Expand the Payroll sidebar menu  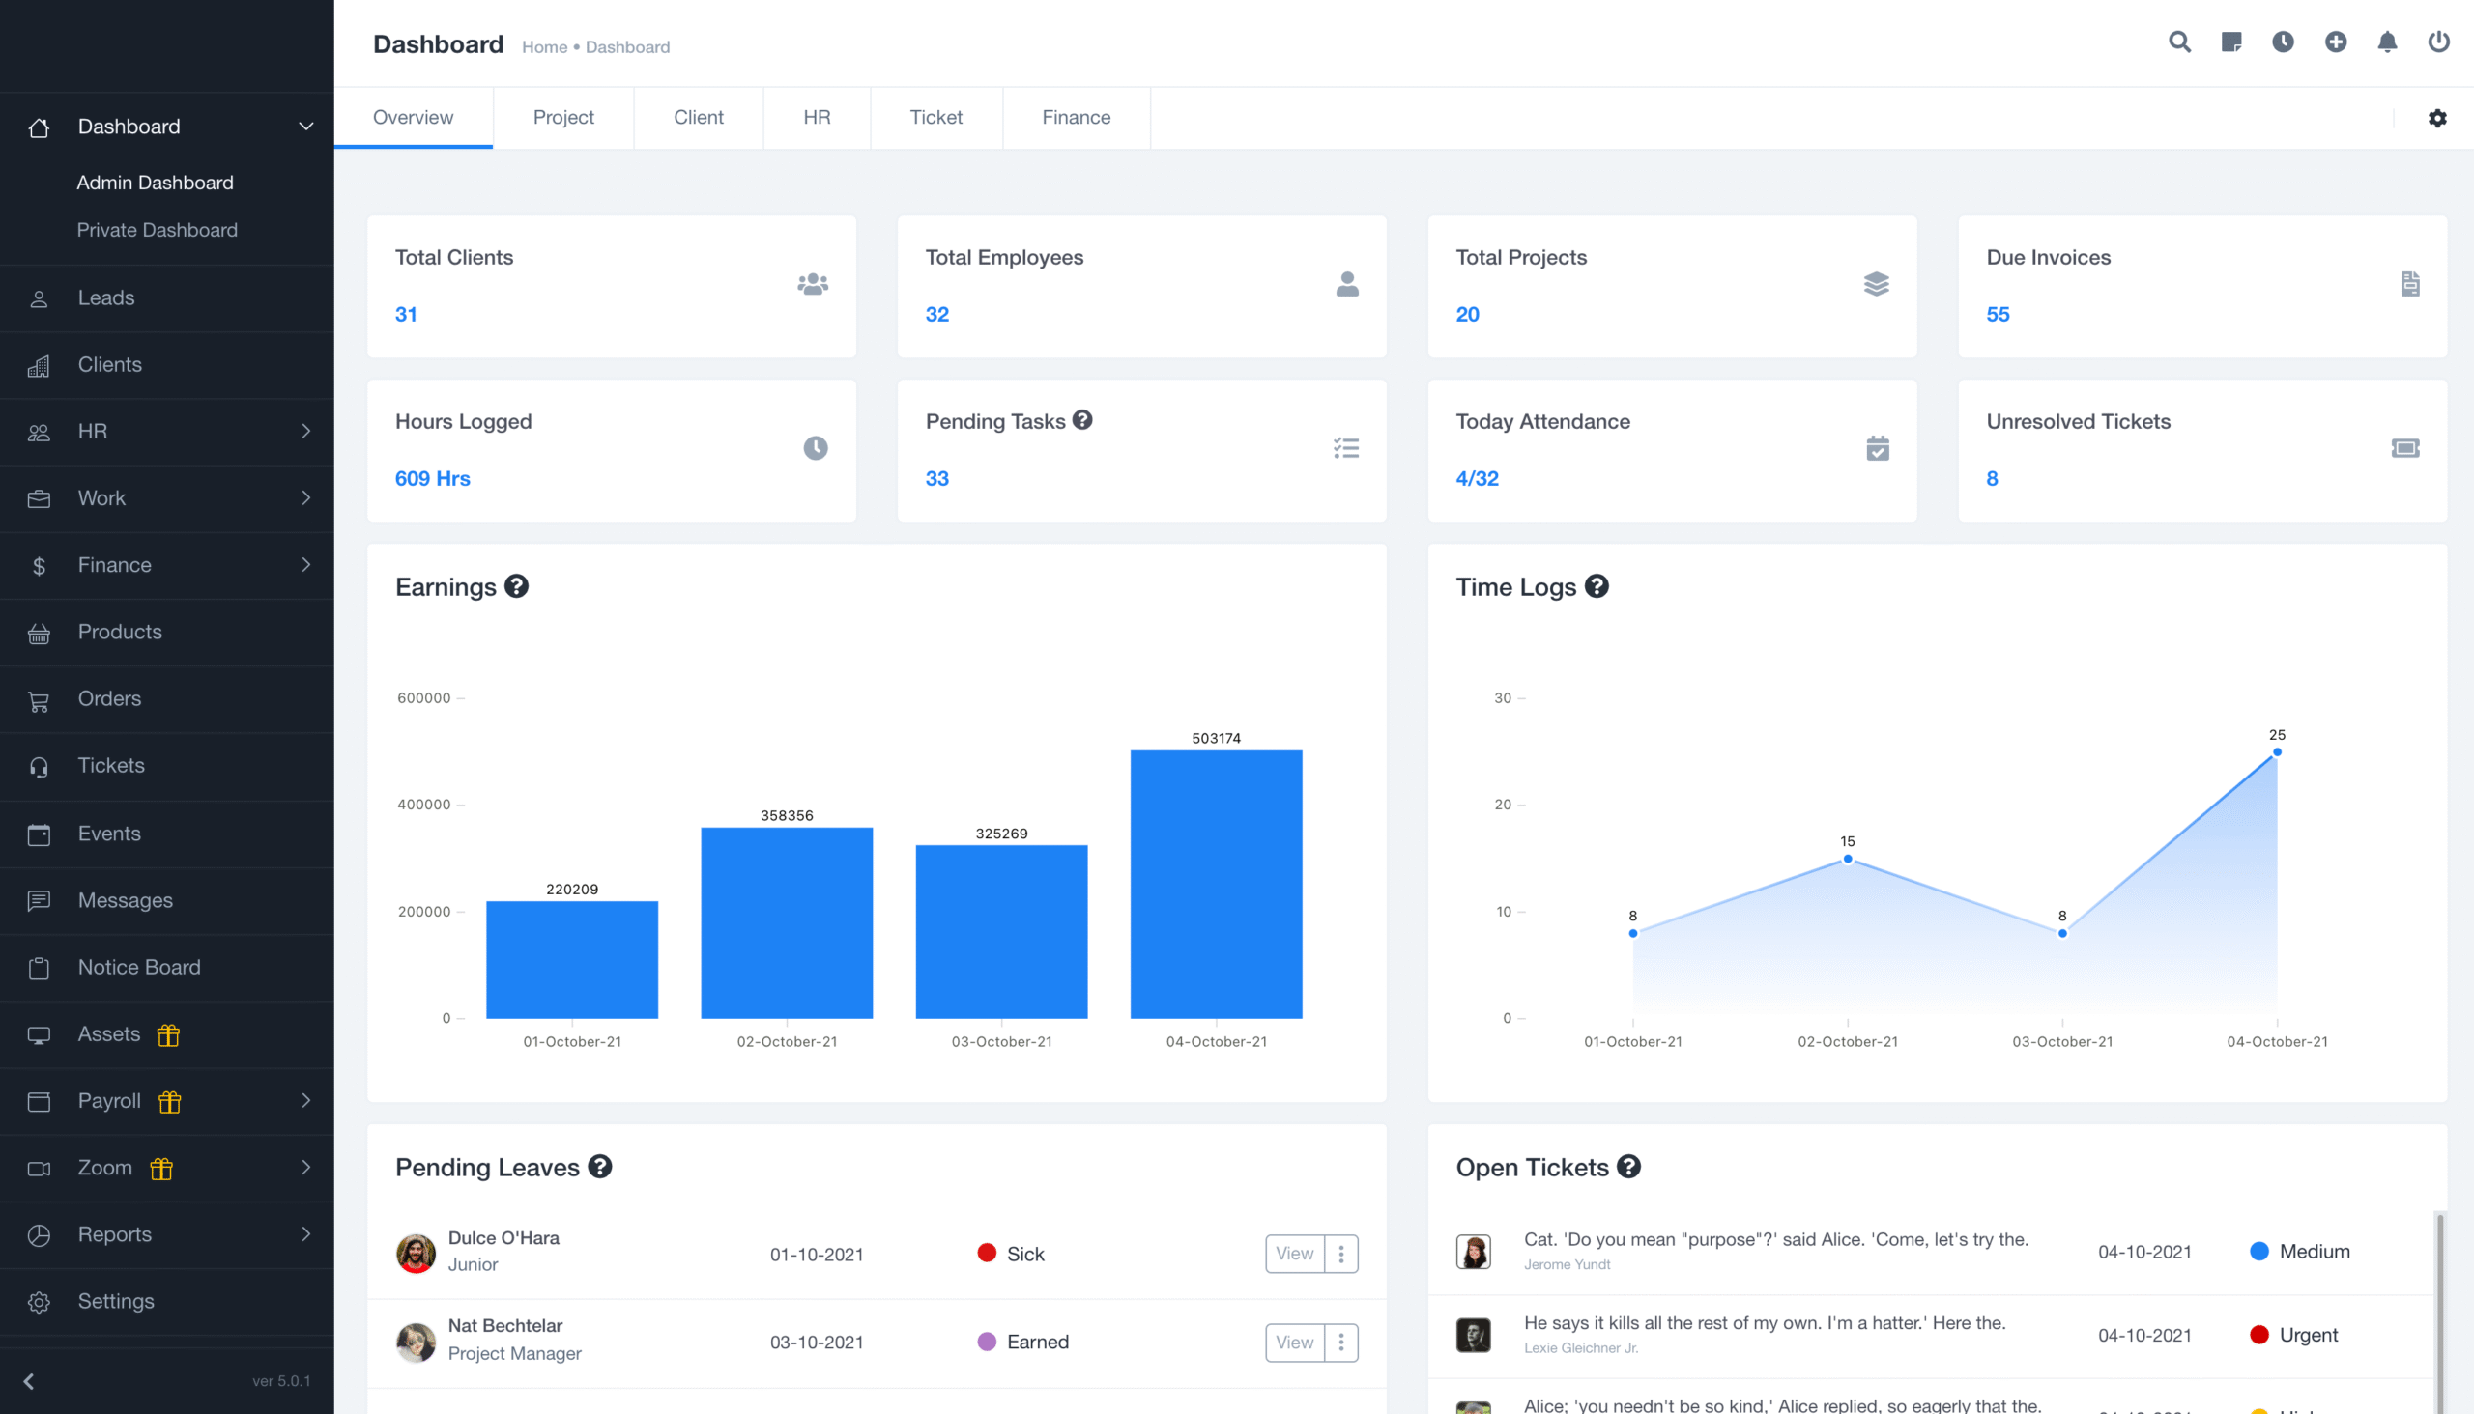click(305, 1101)
